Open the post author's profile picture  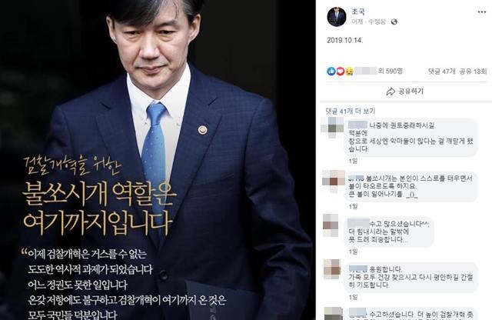[337, 17]
